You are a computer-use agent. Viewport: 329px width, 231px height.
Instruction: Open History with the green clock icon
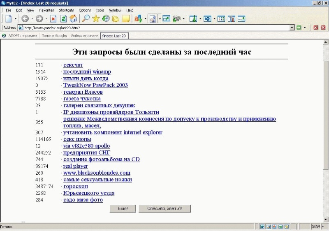click(106, 19)
